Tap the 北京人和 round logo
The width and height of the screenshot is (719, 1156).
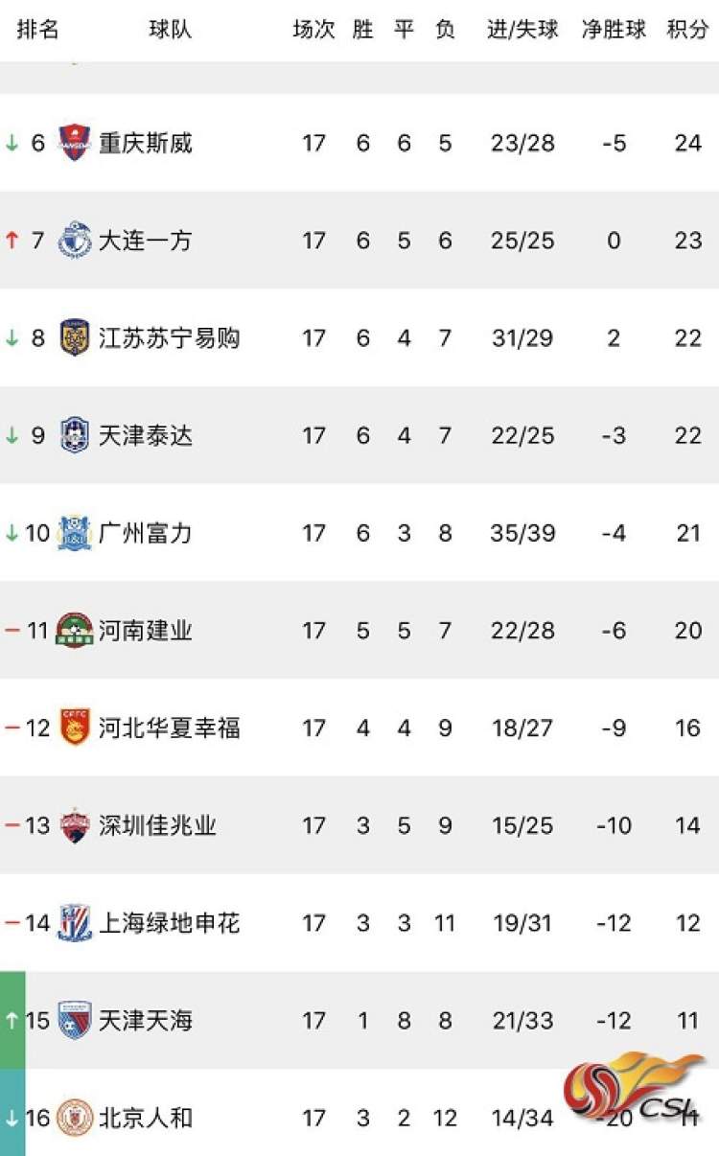coord(74,1118)
